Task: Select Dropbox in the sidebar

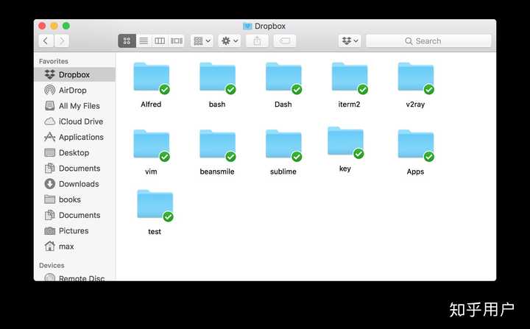Action: coord(74,74)
